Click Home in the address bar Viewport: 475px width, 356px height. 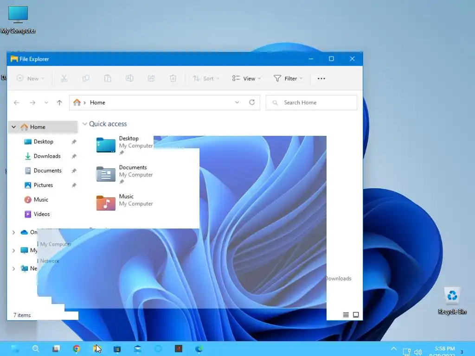click(x=97, y=102)
